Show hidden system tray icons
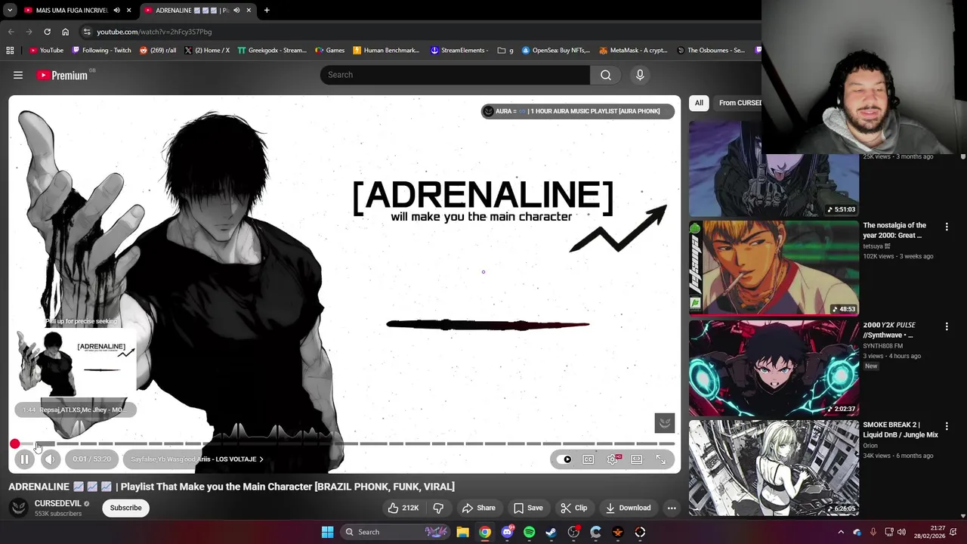Viewport: 967px width, 544px height. click(841, 532)
